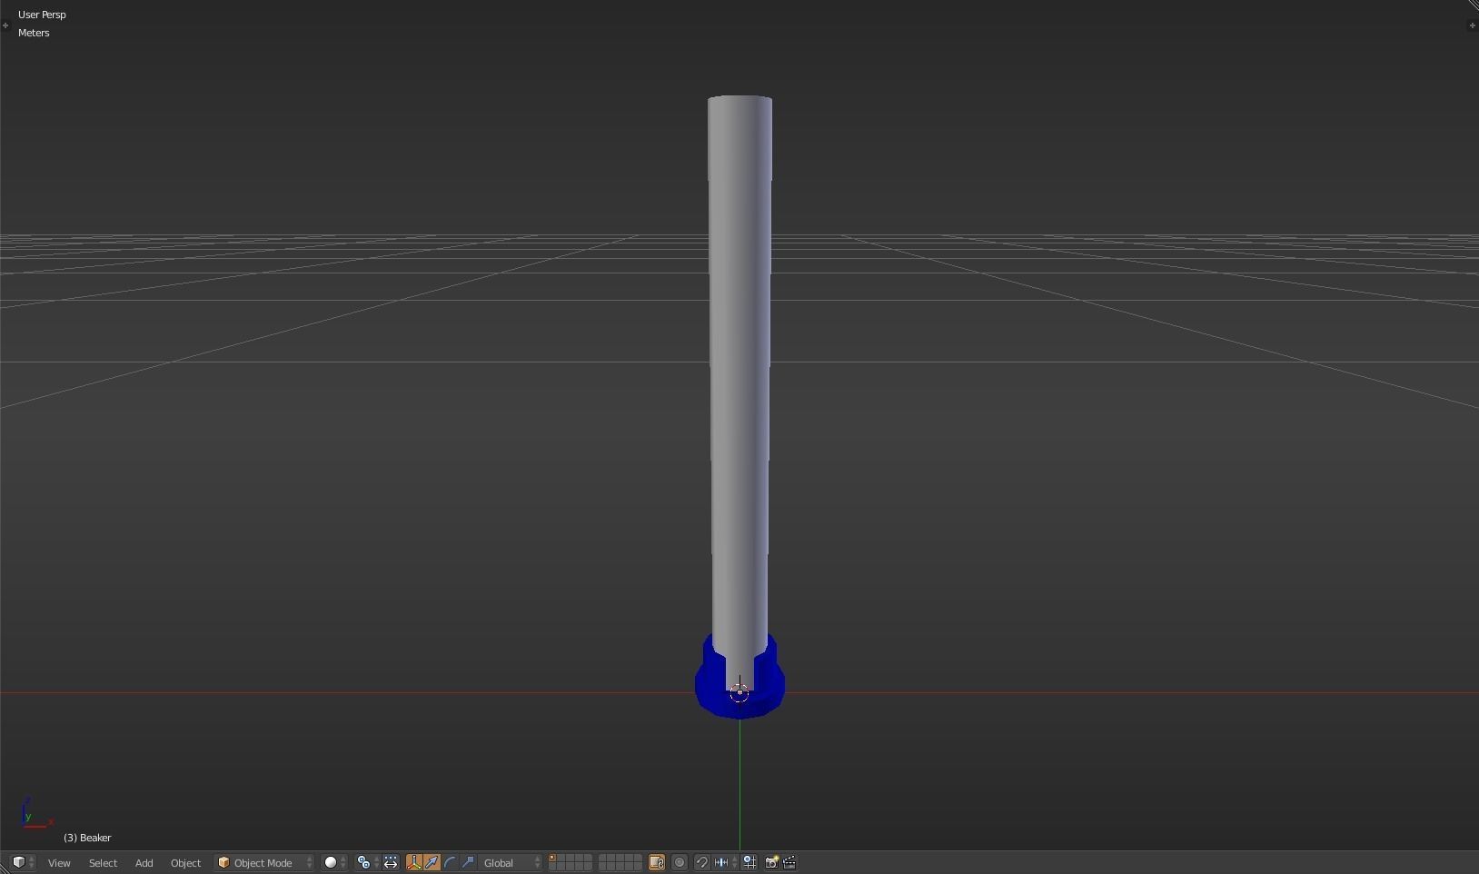The image size is (1479, 874).
Task: Select the first scene layer with the dot
Action: [552, 859]
